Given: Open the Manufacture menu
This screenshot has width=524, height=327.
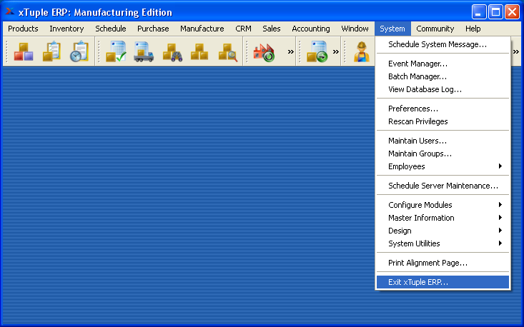Looking at the screenshot, I should point(202,29).
